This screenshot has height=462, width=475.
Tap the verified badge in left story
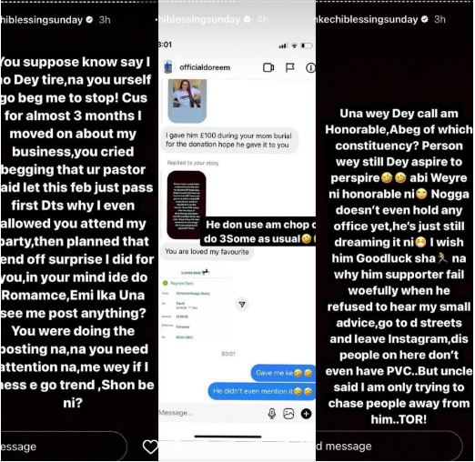click(x=89, y=20)
